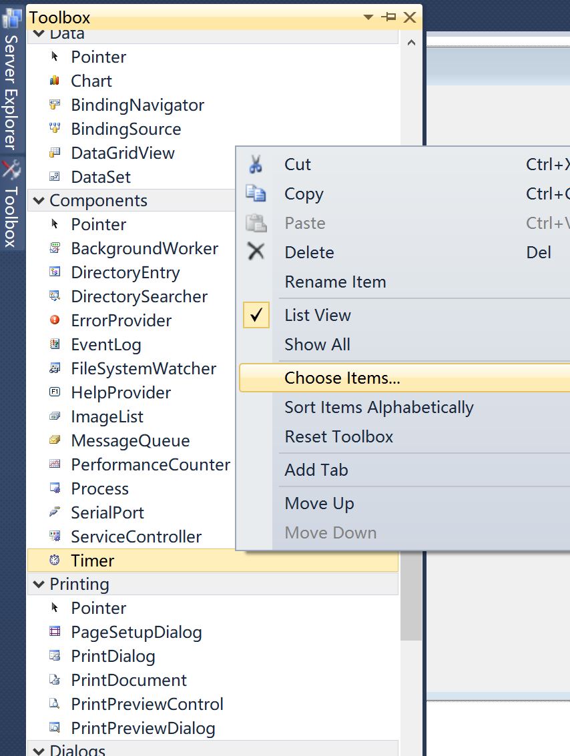Toggle the Toolbox auto-hide pin
The image size is (570, 756).
pos(389,17)
